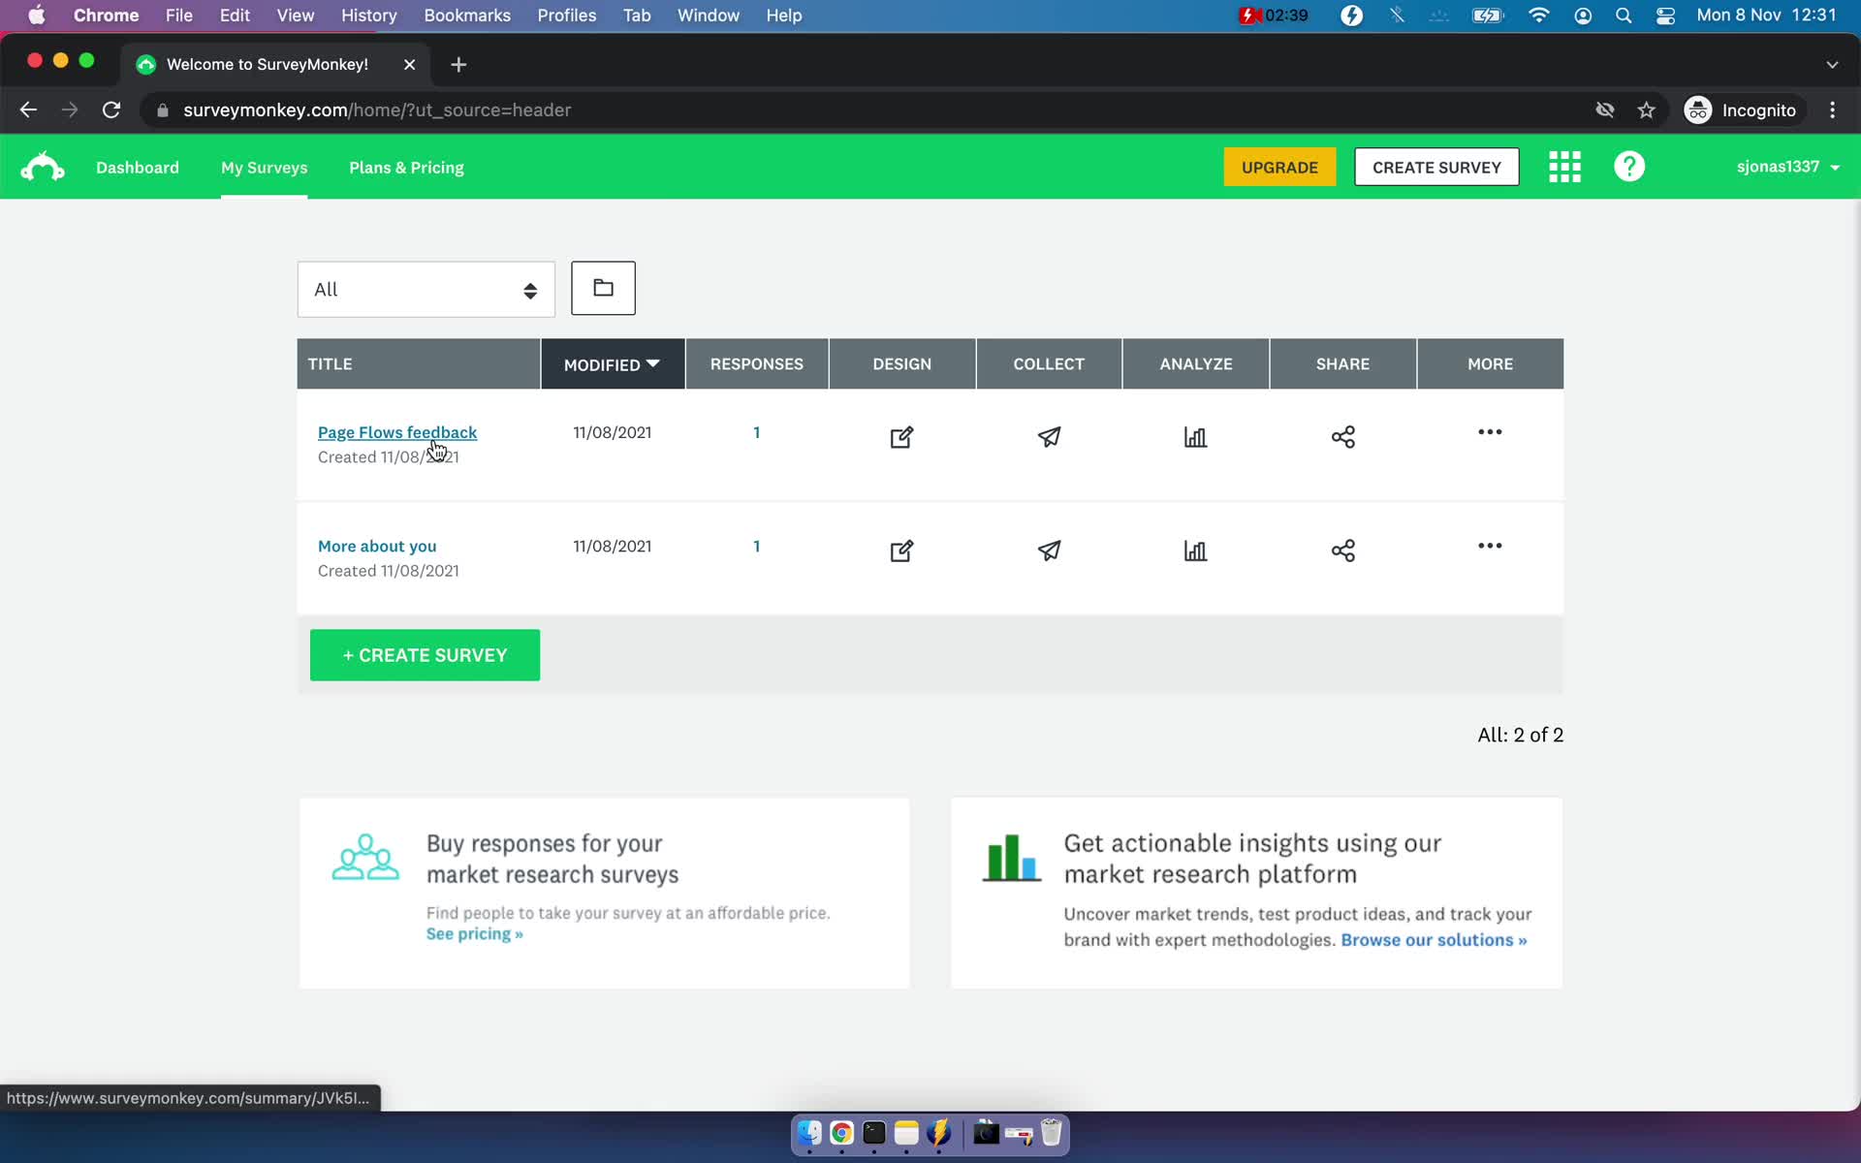Sort by Modified column header
The image size is (1861, 1163).
pyautogui.click(x=613, y=364)
